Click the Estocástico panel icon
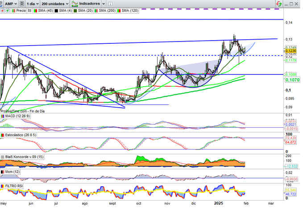The height and width of the screenshot is (209, 303). point(3,134)
